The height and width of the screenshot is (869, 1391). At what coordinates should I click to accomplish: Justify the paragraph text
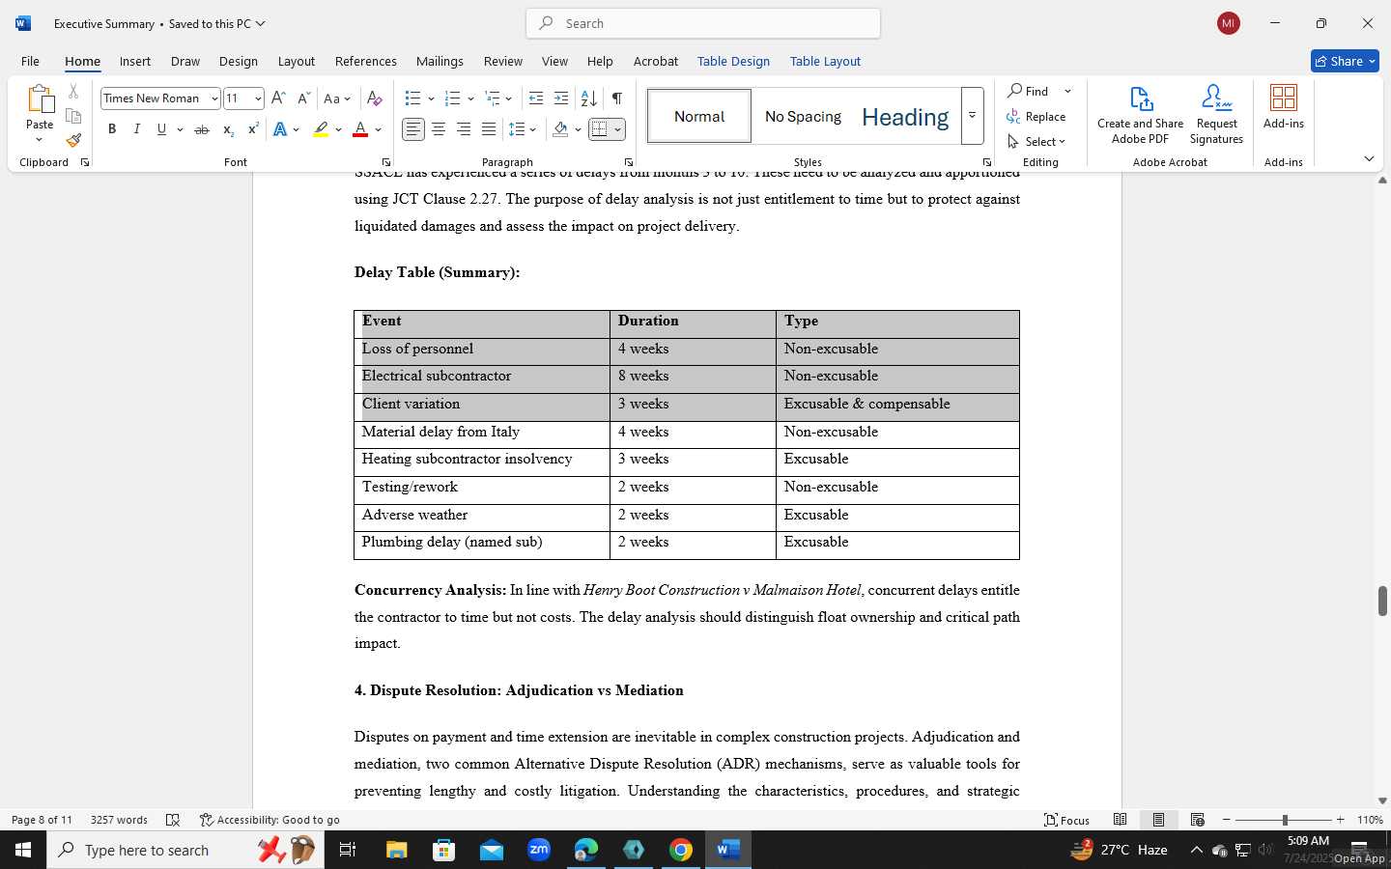coord(489,129)
